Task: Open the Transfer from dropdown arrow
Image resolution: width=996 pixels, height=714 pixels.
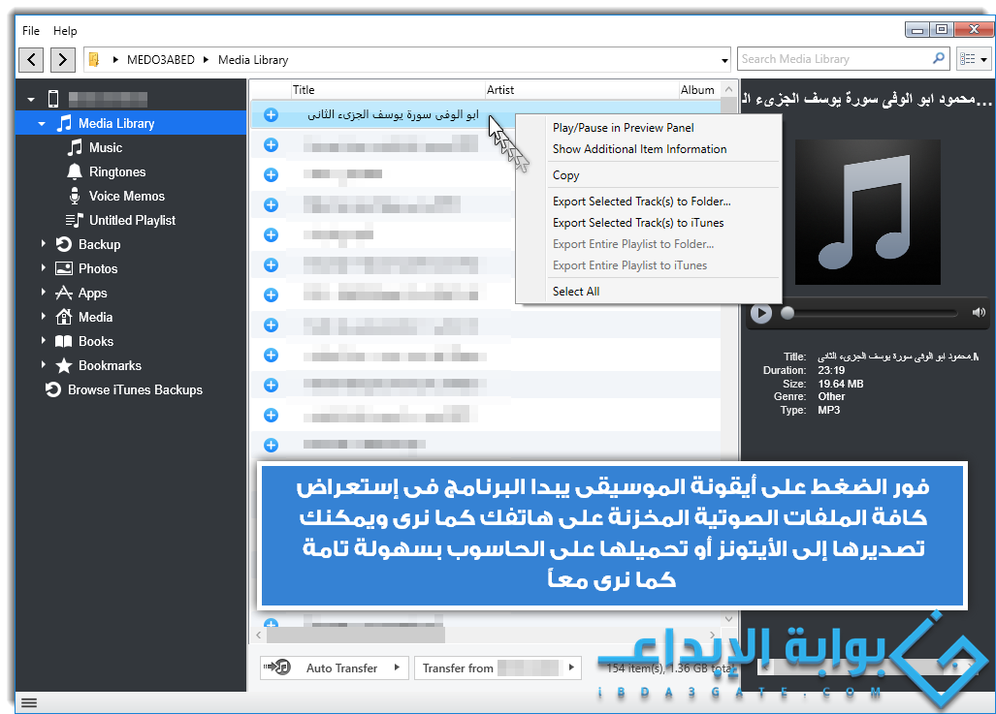Action: 571,667
